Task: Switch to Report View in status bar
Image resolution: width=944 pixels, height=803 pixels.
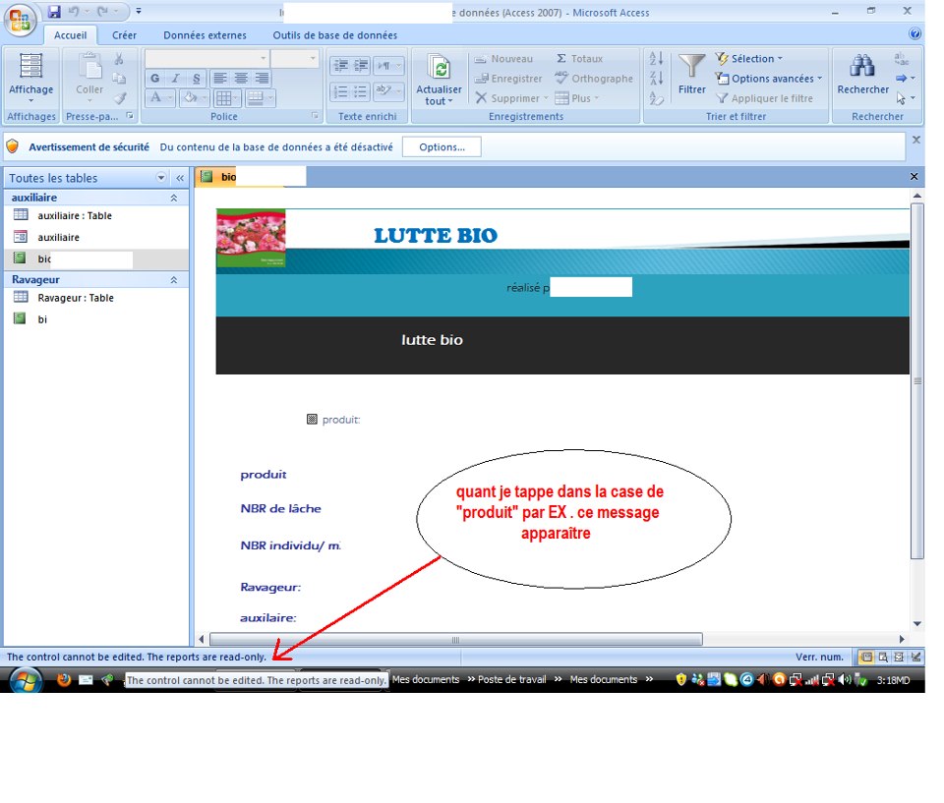Action: (x=866, y=657)
